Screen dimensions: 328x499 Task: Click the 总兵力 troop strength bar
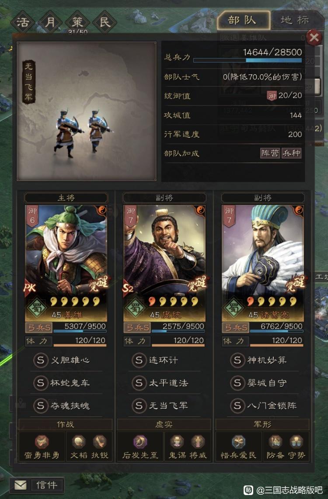(248, 60)
